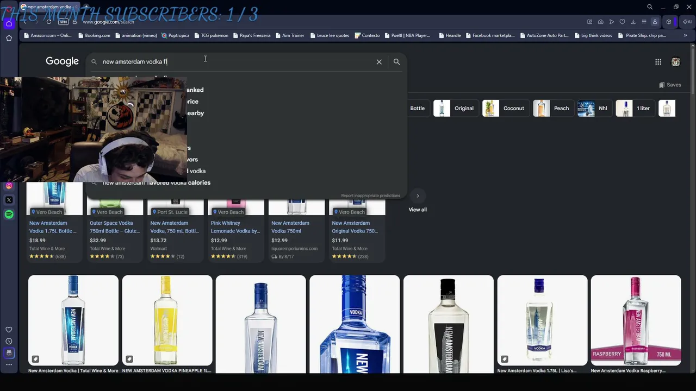Open the animation (vimeo) bookmark
The height and width of the screenshot is (391, 696).
[x=136, y=35]
